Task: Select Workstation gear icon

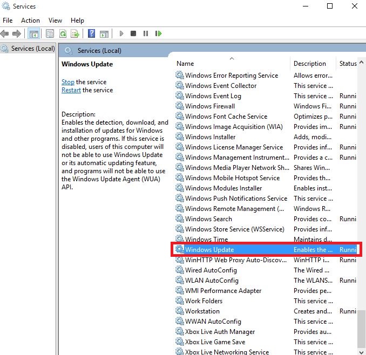Action: pyautogui.click(x=180, y=311)
